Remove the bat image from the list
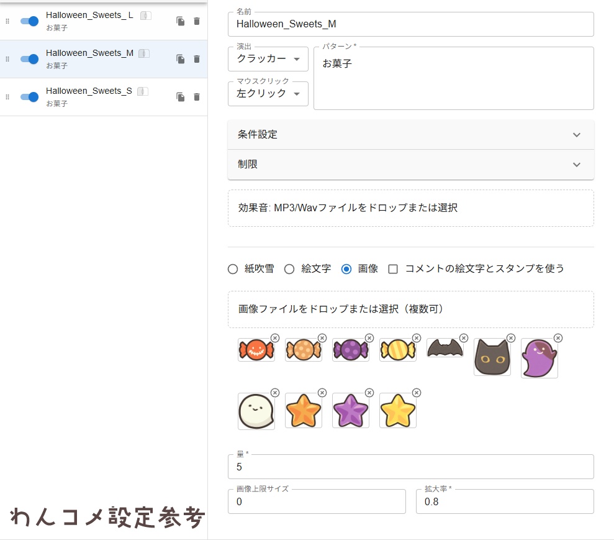 point(463,337)
